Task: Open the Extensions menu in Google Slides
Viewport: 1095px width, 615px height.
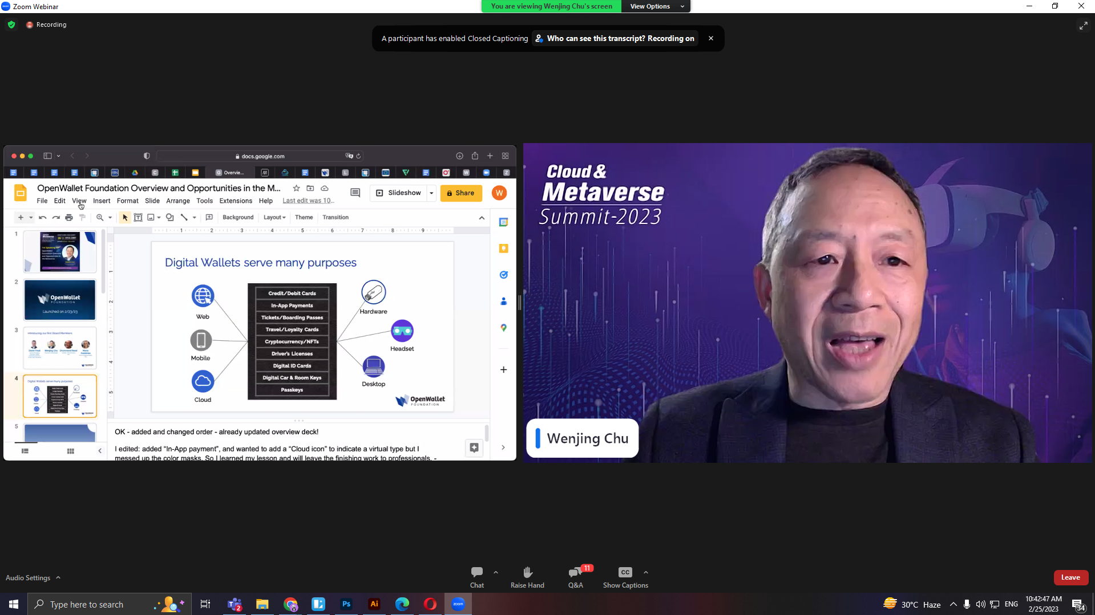Action: (236, 201)
